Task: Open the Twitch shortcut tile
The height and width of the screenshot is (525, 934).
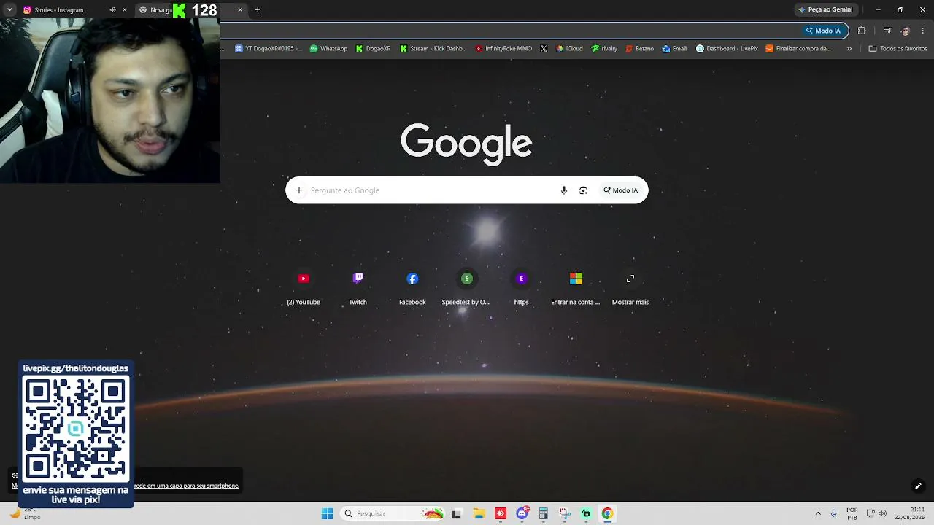Action: point(358,287)
